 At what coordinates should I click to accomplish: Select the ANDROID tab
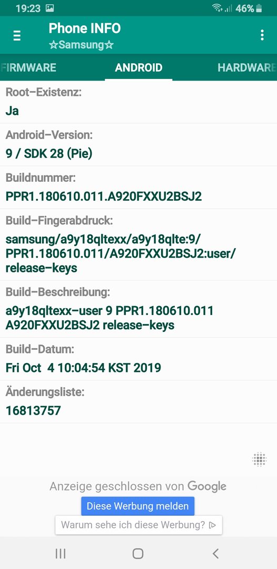pos(138,67)
